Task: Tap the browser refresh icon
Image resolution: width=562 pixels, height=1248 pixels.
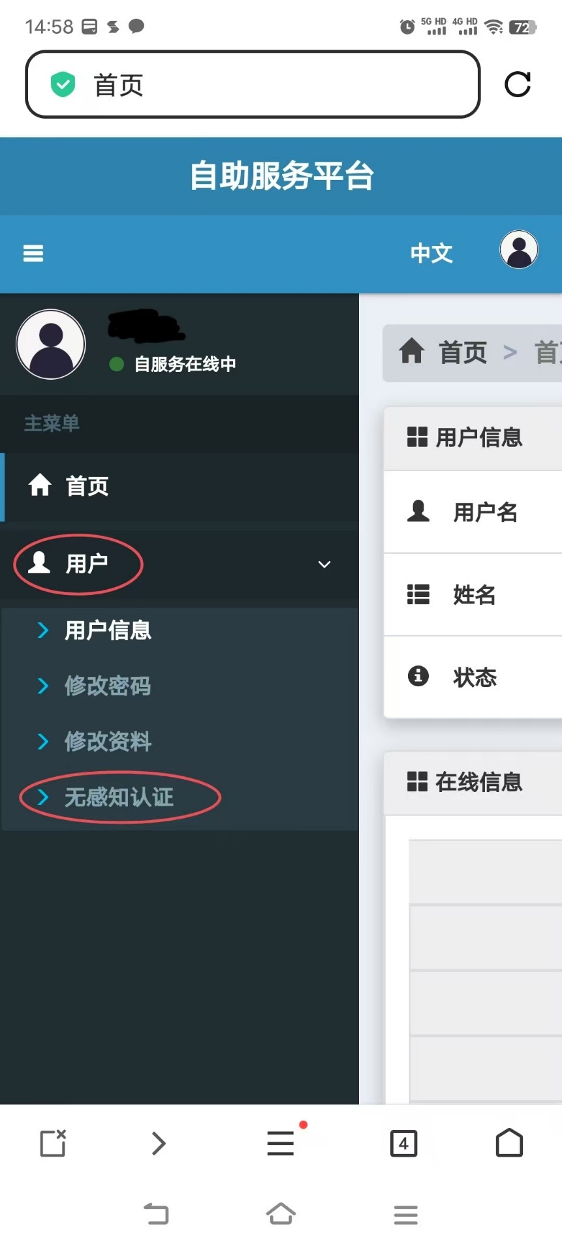Action: pos(518,84)
